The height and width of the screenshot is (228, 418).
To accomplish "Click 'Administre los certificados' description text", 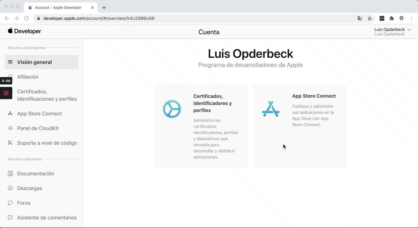I will click(x=216, y=139).
